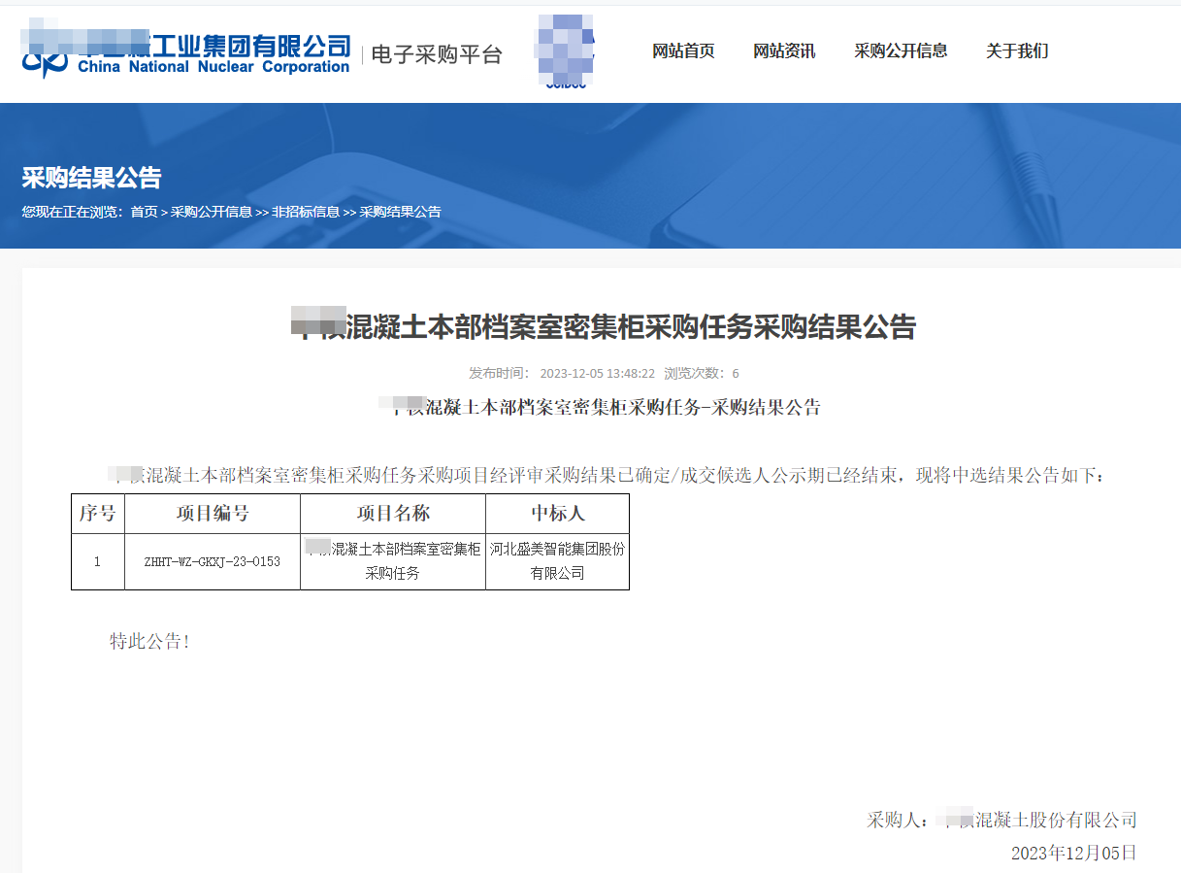Click the 项目名称 column header
This screenshot has height=873, width=1181.
pos(393,514)
